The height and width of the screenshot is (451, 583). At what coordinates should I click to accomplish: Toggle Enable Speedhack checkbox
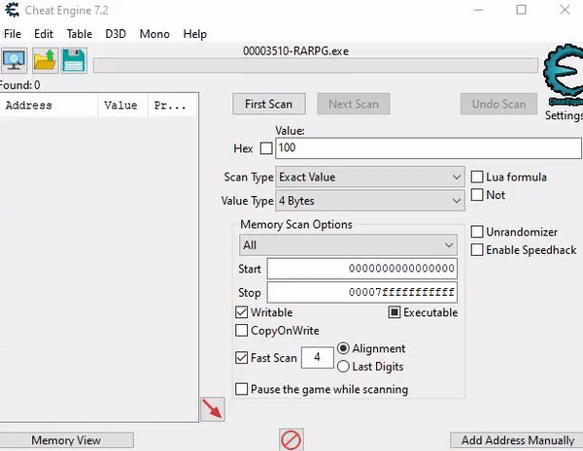[477, 250]
